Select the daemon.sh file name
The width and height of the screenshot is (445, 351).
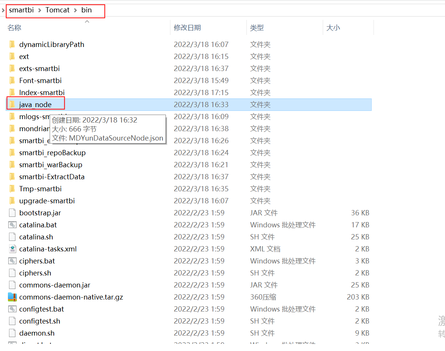click(x=37, y=333)
